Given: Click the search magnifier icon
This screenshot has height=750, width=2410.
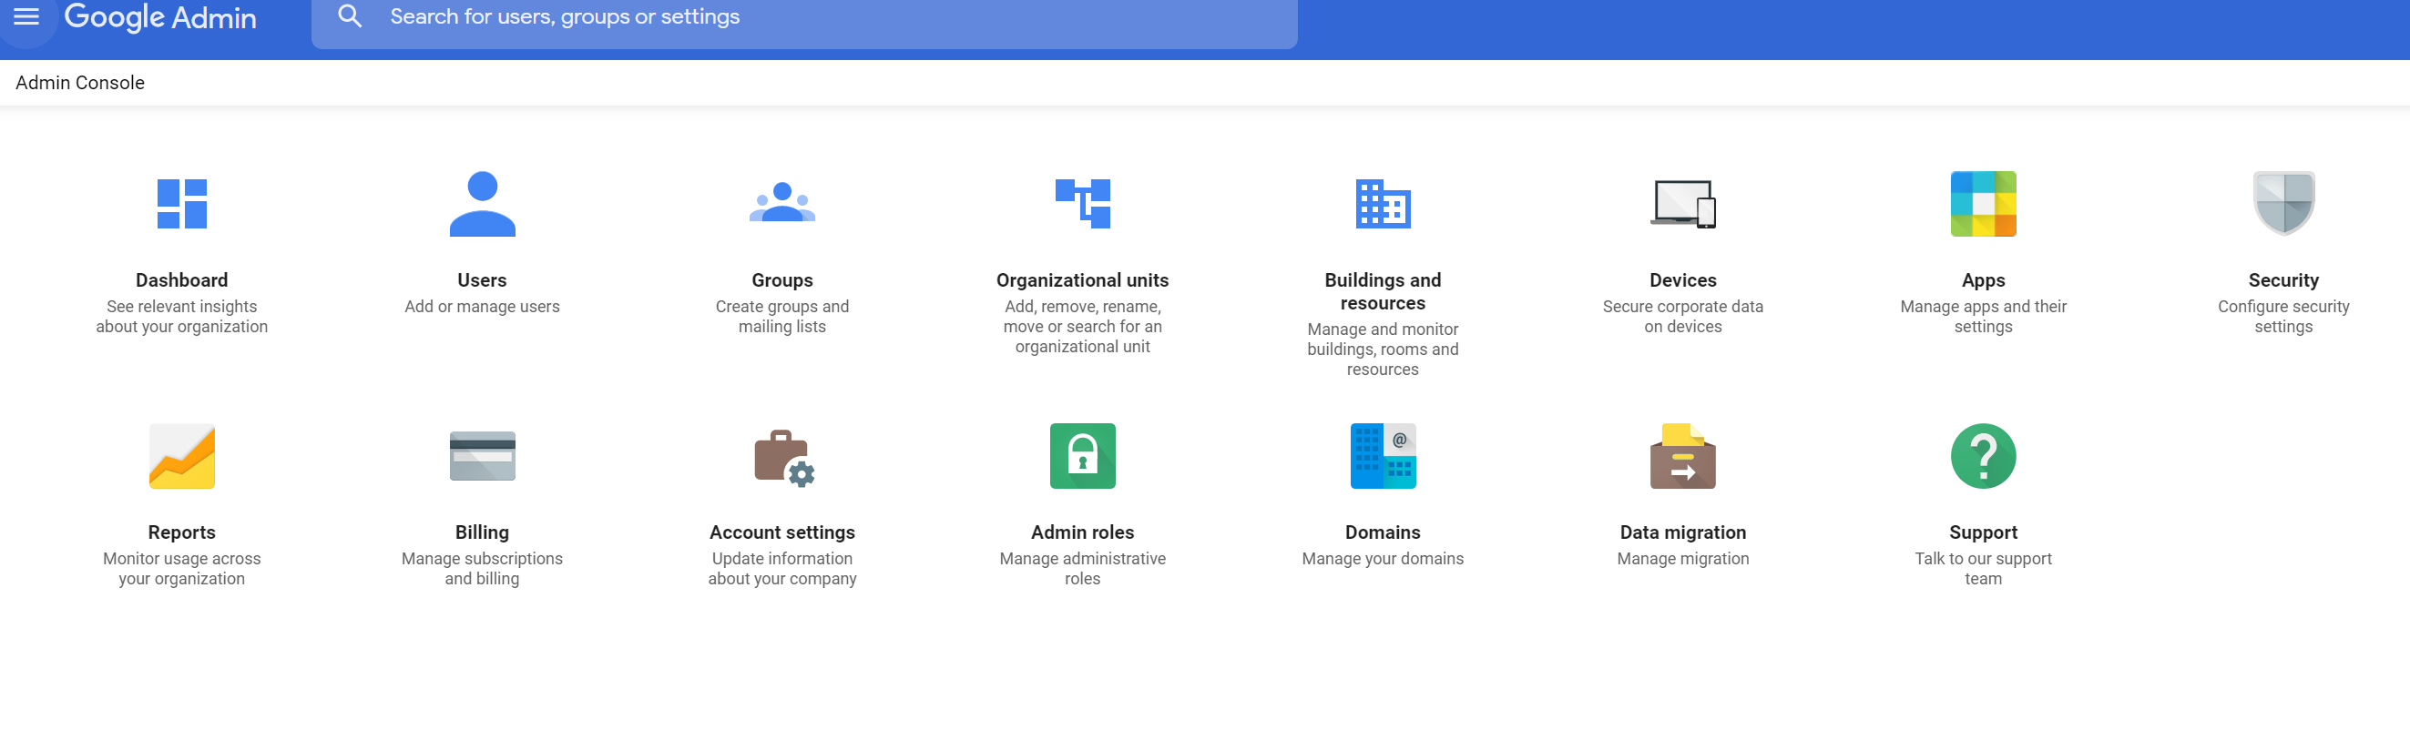Looking at the screenshot, I should 350,15.
